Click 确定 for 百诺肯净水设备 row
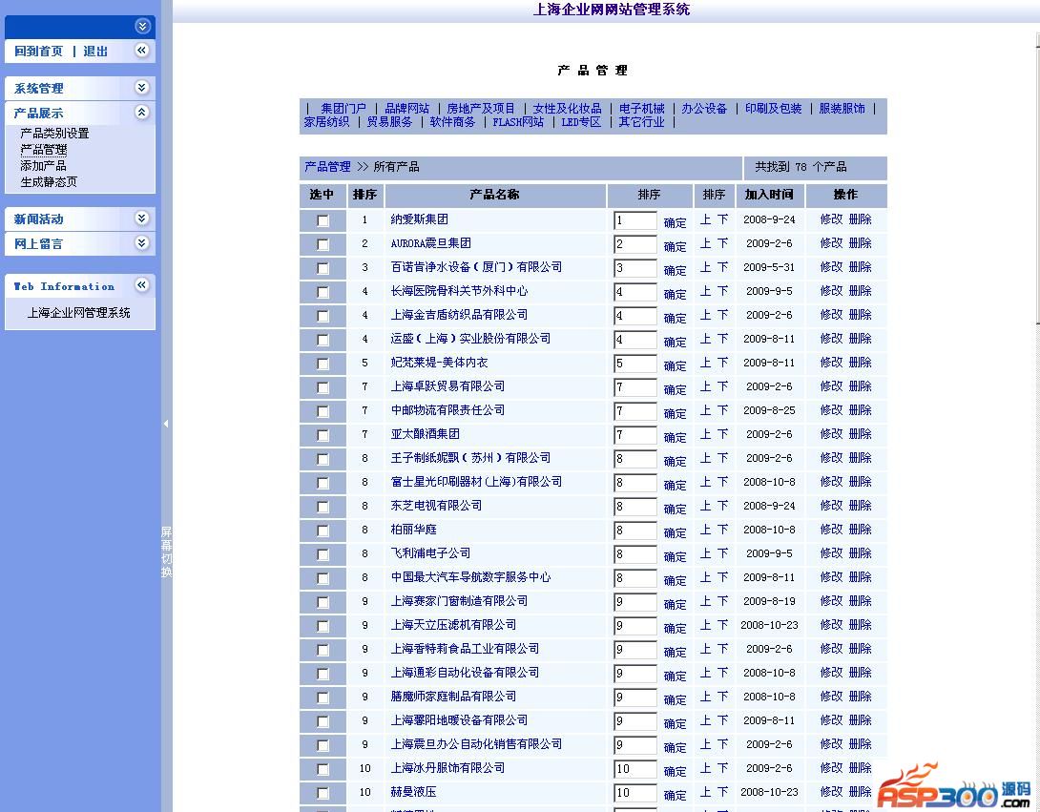Viewport: 1040px width, 812px height. [x=675, y=271]
